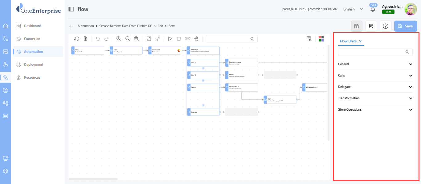Click the redo arrow in canvas toolbar
The image size is (421, 184).
click(x=107, y=39)
